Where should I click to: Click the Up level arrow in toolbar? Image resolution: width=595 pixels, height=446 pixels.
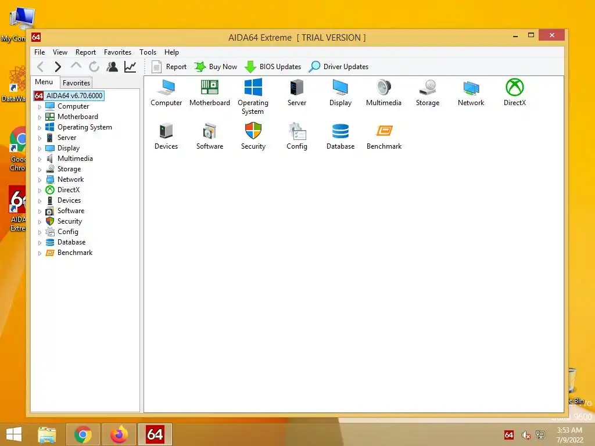[76, 66]
